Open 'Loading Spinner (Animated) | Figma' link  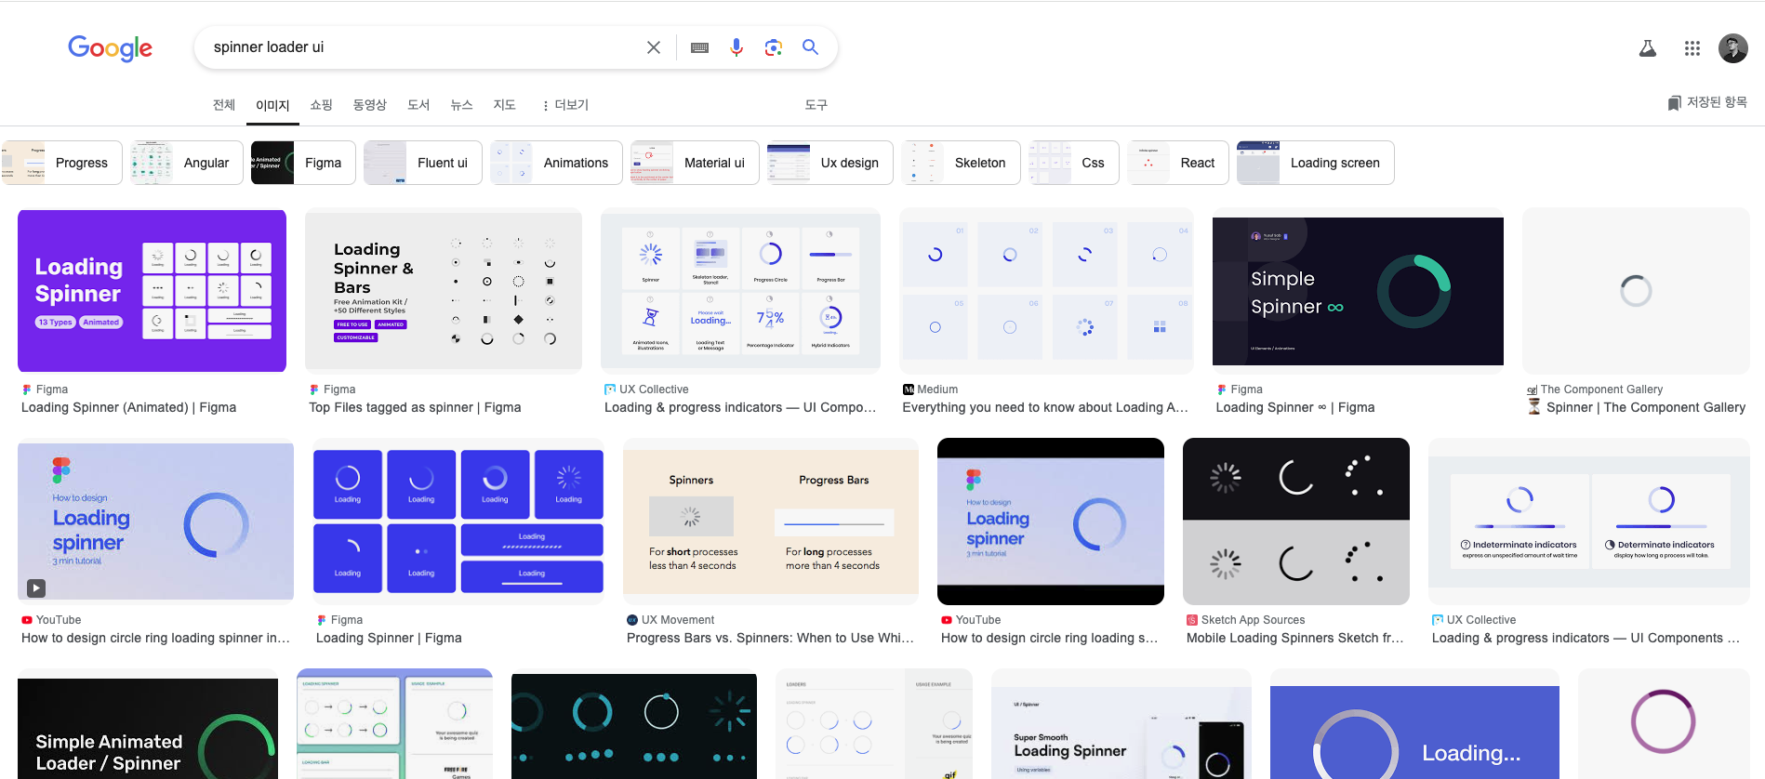[x=128, y=407]
